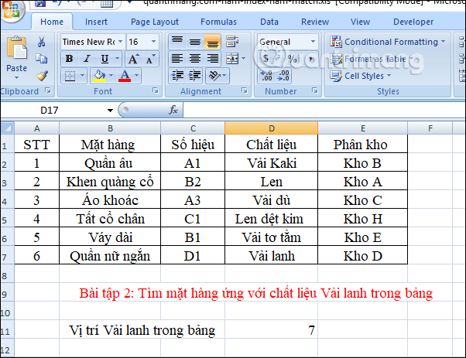Apply the bottom border button
The height and width of the screenshot is (358, 466).
[70, 76]
